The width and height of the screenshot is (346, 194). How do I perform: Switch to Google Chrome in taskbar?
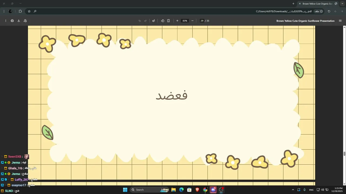tap(205, 190)
